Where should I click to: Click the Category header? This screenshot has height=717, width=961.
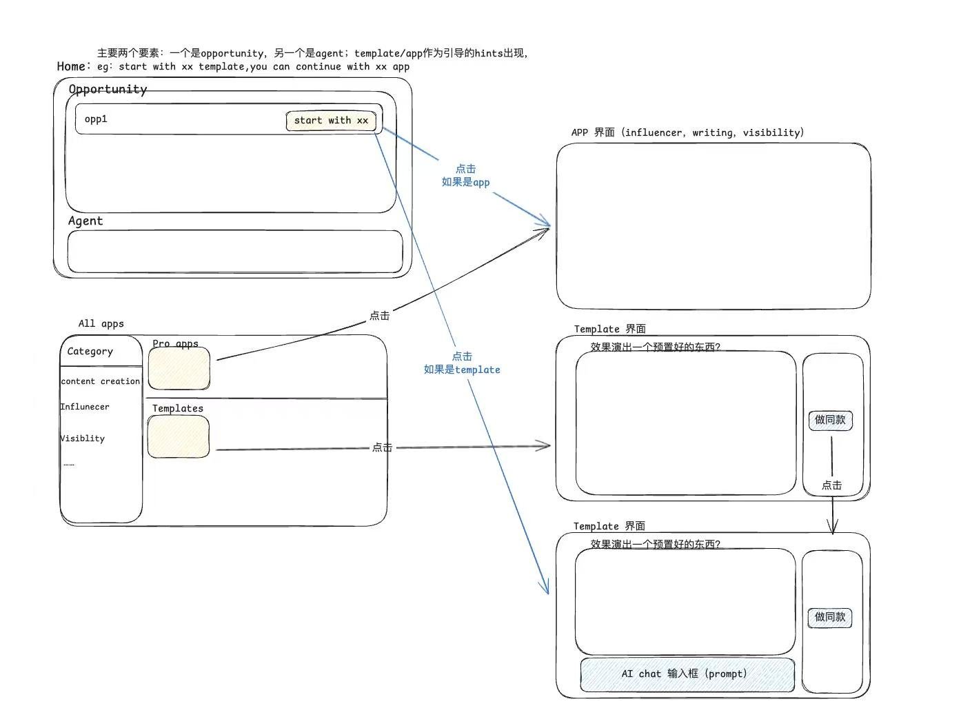[90, 351]
